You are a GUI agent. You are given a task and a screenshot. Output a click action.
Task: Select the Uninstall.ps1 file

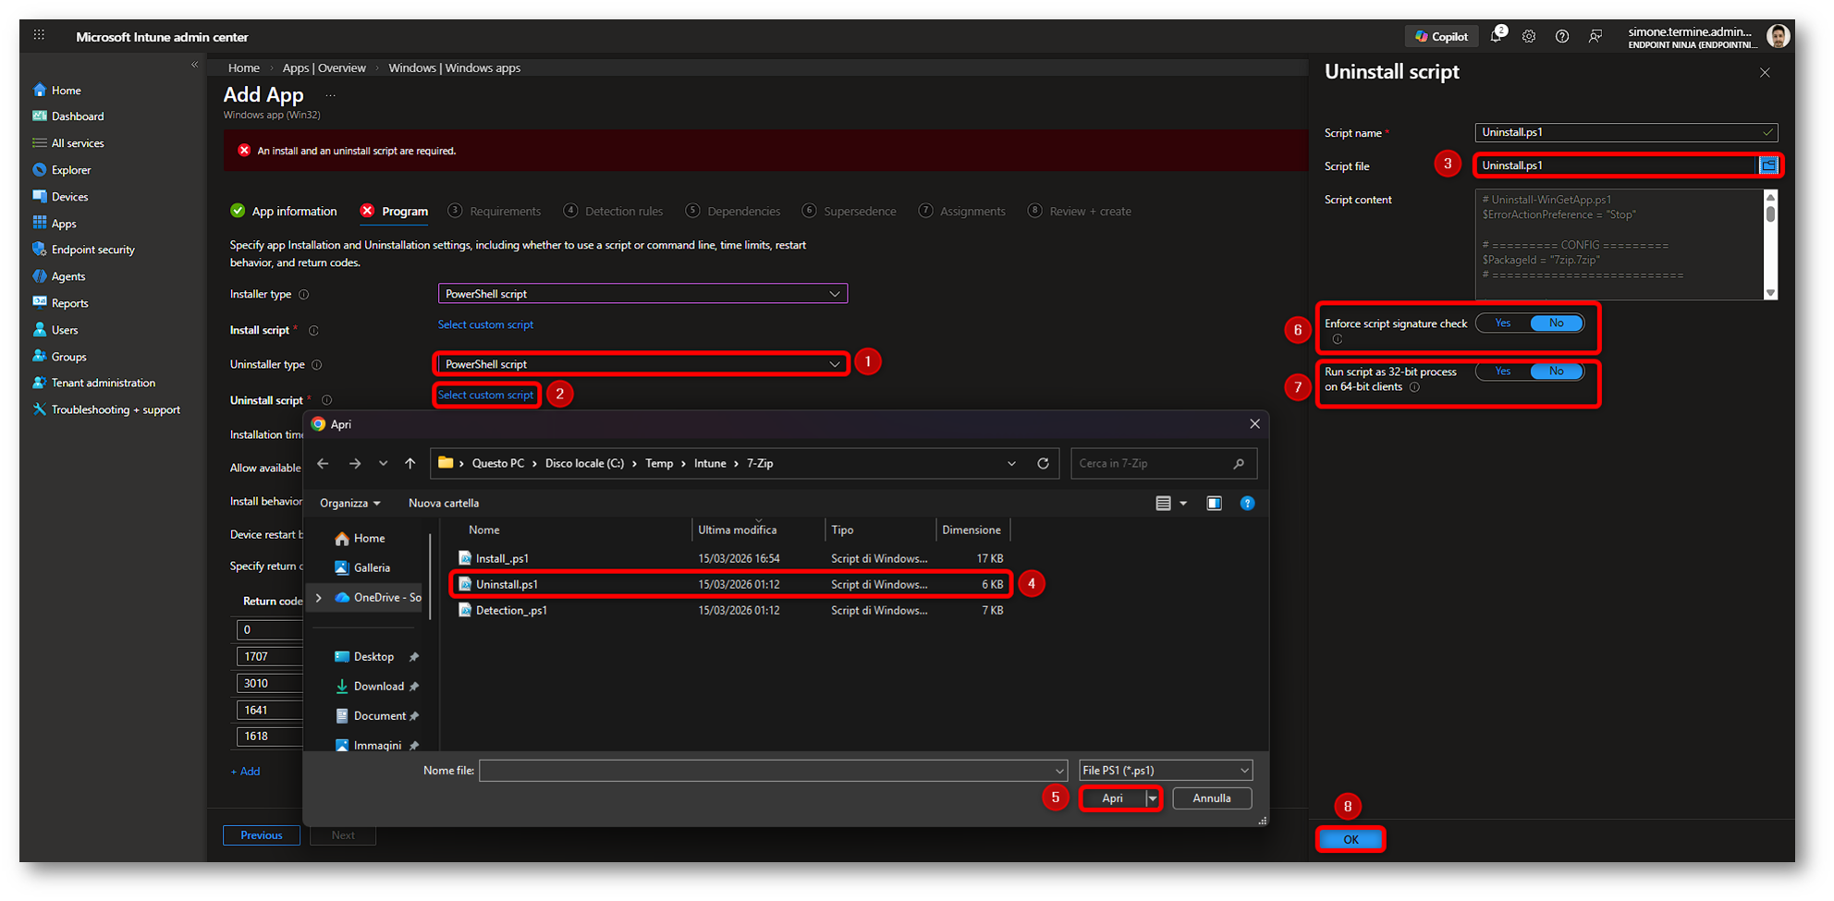click(x=507, y=585)
